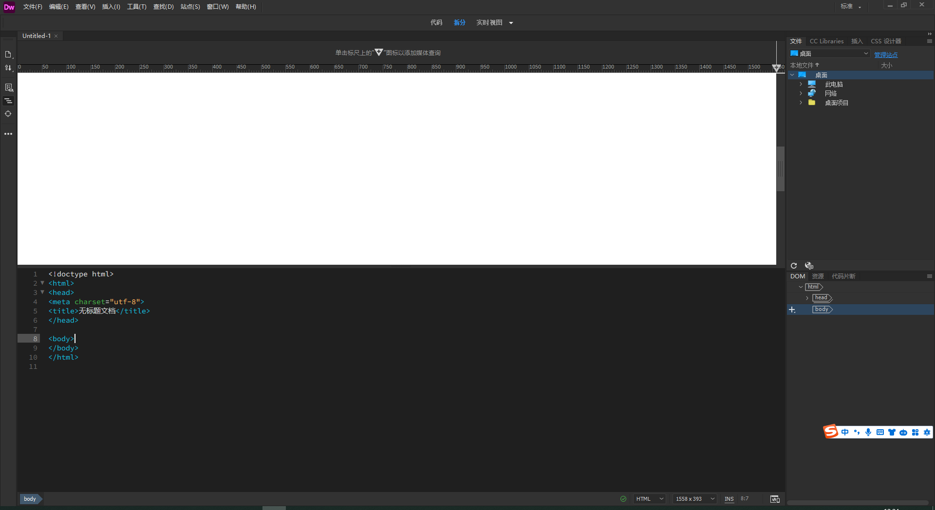Click the refresh icon in Files panel
This screenshot has width=935, height=510.
[x=794, y=266]
